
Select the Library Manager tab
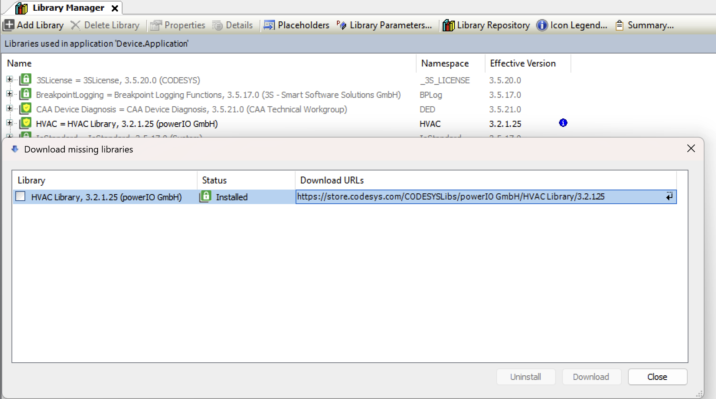68,8
